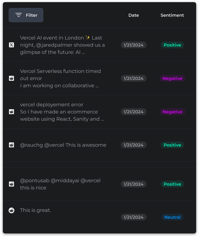Select the '@rauchg @vercel This is awesome' row
The height and width of the screenshot is (237, 199).
point(99,145)
